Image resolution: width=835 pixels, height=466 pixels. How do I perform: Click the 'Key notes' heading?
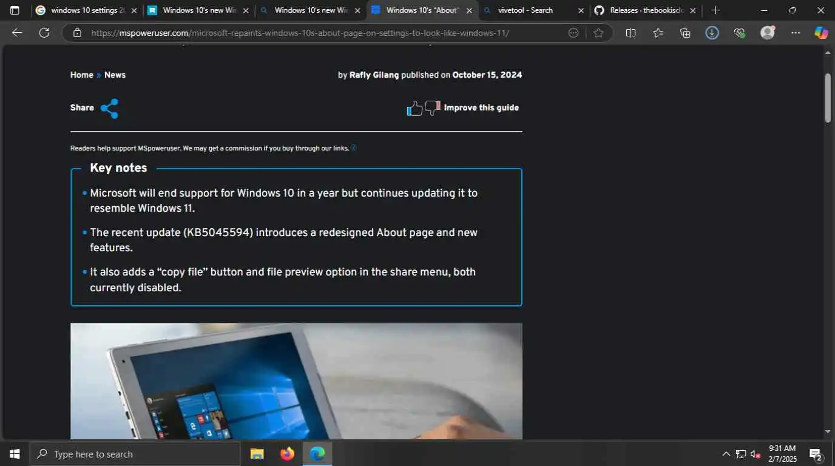[118, 167]
